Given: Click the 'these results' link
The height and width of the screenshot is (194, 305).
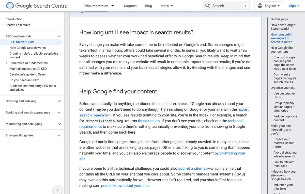Looking at the screenshot, I should (x=149, y=121).
